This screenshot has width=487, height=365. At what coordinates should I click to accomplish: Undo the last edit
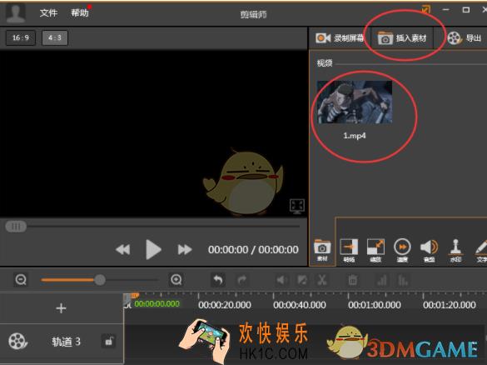(x=218, y=280)
